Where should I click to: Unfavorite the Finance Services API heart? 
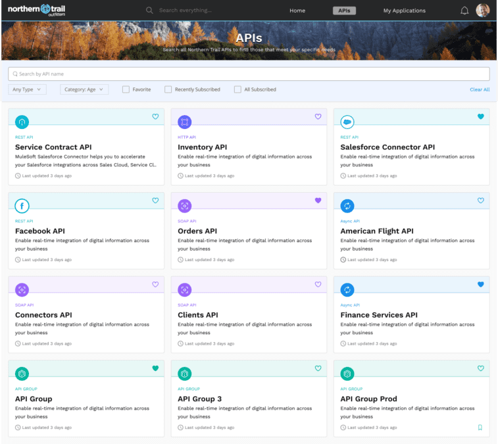click(x=480, y=284)
